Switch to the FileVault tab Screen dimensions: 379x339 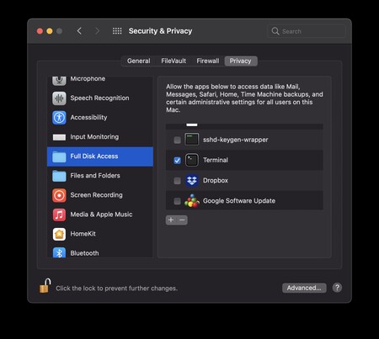tap(173, 61)
